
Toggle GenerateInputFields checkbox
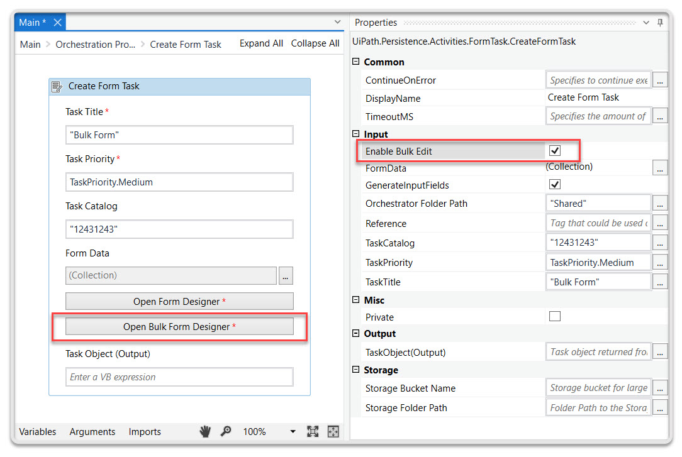pos(554,185)
